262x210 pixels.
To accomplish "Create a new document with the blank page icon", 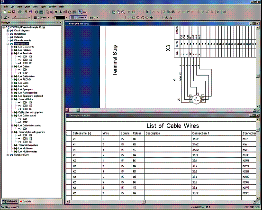I will pos(5,12).
